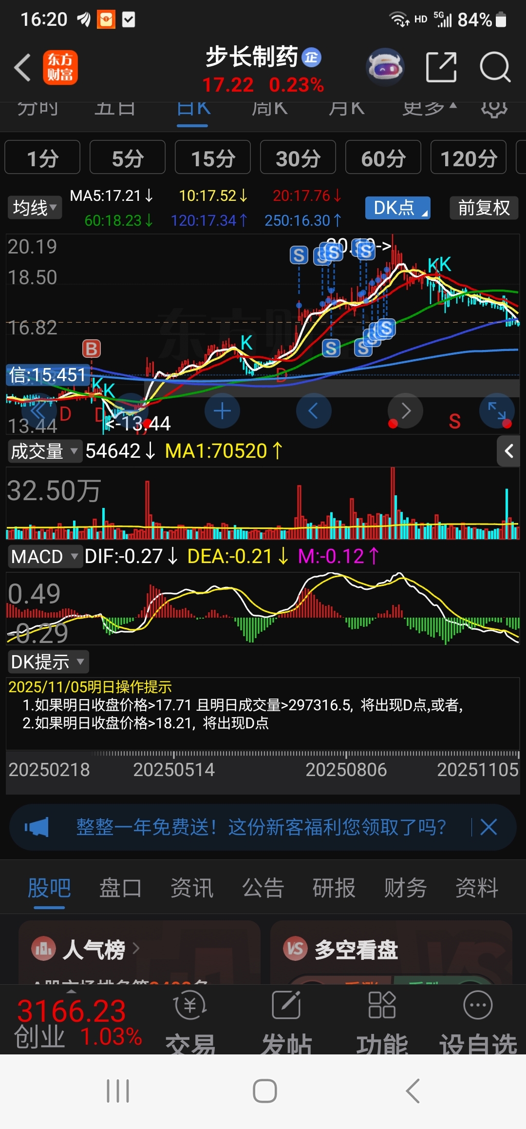The height and width of the screenshot is (1129, 526).
Task: Tap the Android home button
Action: point(265,1091)
